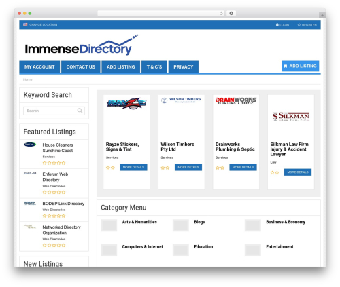Click the star rating under Silkman Law Firm
Screen dimensions: 340x287
[275, 172]
